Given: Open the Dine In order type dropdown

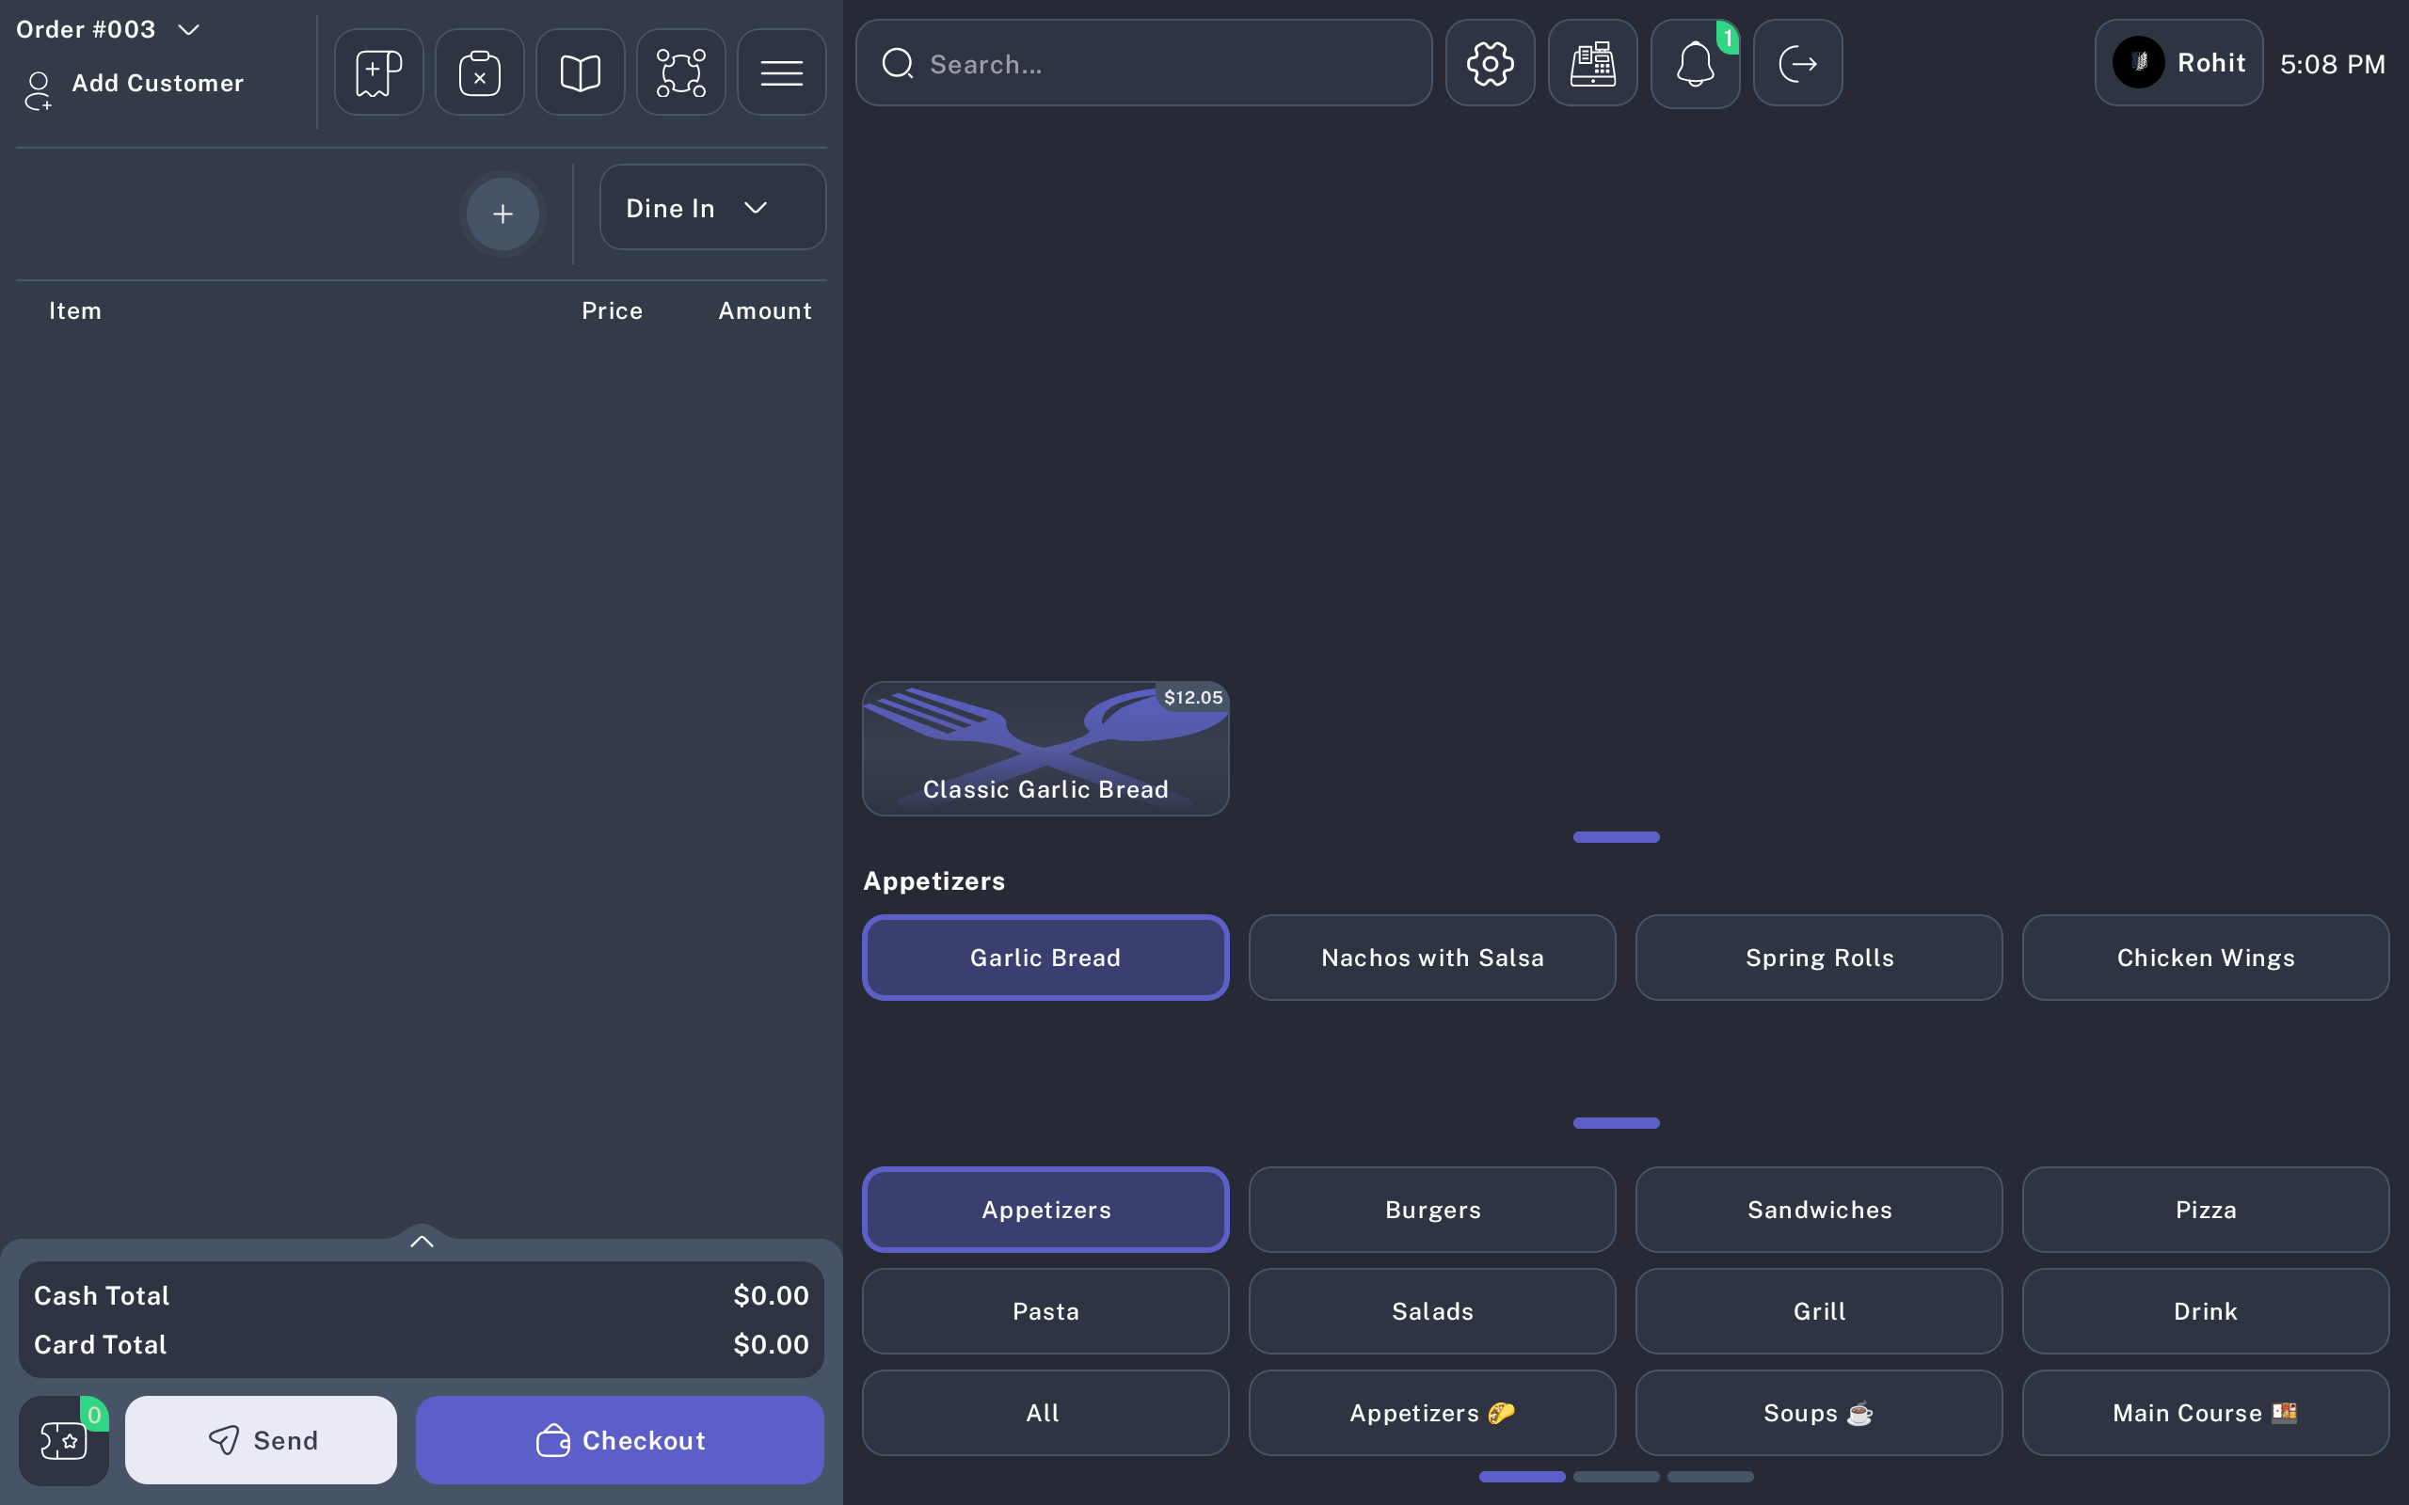Looking at the screenshot, I should (712, 207).
